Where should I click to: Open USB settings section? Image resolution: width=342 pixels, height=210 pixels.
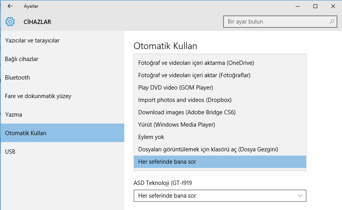(63, 152)
